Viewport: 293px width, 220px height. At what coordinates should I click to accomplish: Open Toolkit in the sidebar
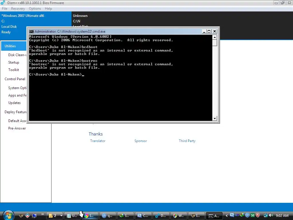click(x=14, y=70)
